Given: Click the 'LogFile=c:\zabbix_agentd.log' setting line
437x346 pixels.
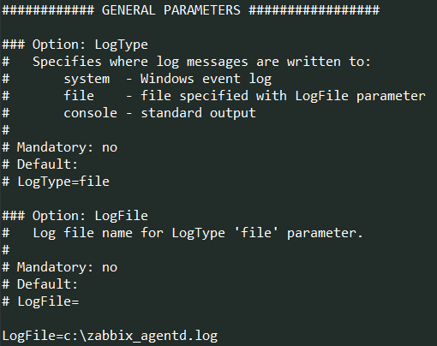Looking at the screenshot, I should (x=110, y=336).
